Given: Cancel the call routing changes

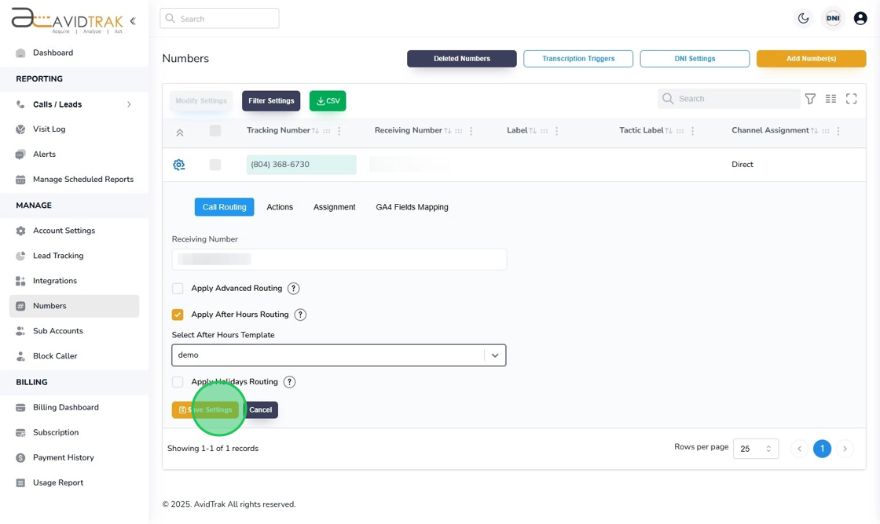Looking at the screenshot, I should click(260, 409).
